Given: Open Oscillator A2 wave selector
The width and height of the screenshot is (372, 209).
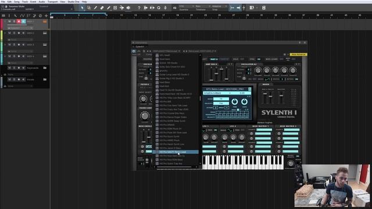Looking at the screenshot, I should pos(267,79).
